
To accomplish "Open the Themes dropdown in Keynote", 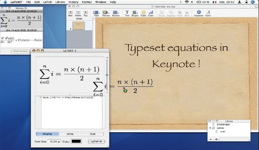I will click(105, 12).
